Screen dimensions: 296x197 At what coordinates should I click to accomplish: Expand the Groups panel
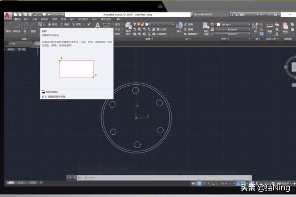pyautogui.click(x=258, y=39)
